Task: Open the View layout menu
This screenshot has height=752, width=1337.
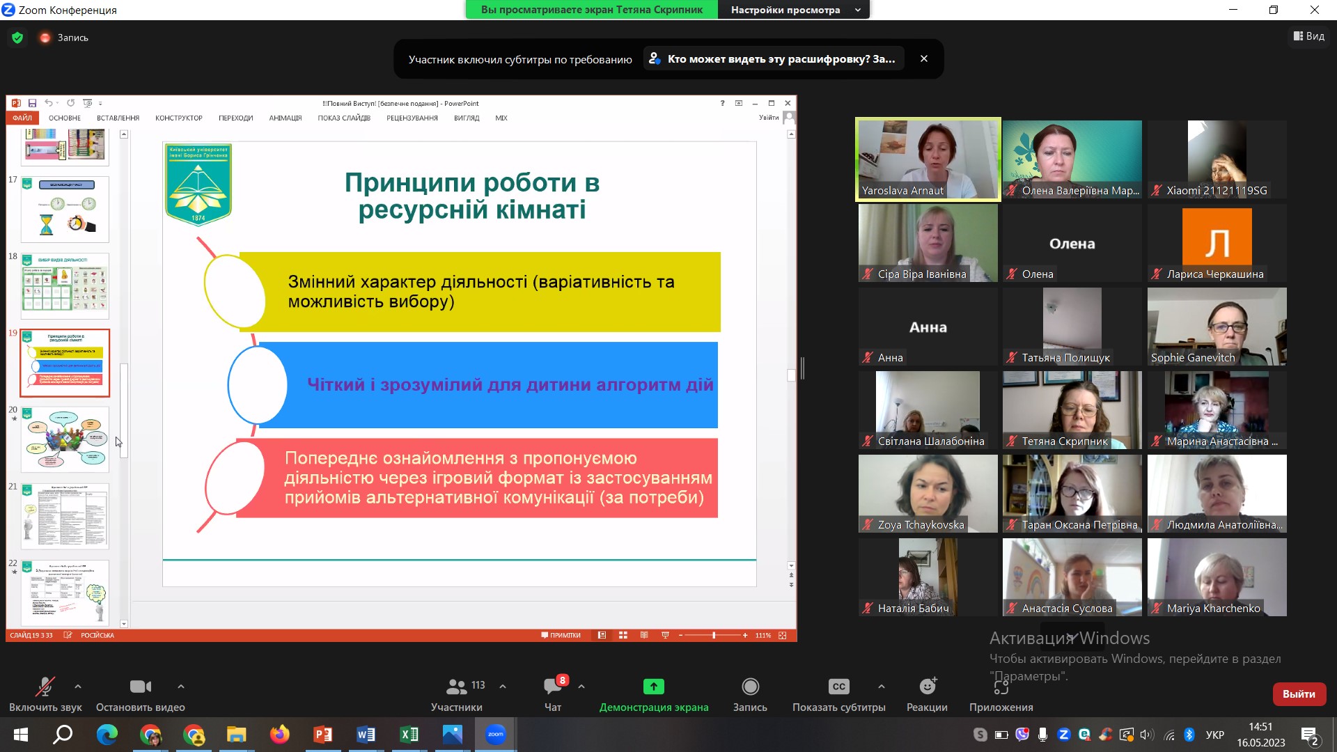Action: coord(1309,36)
